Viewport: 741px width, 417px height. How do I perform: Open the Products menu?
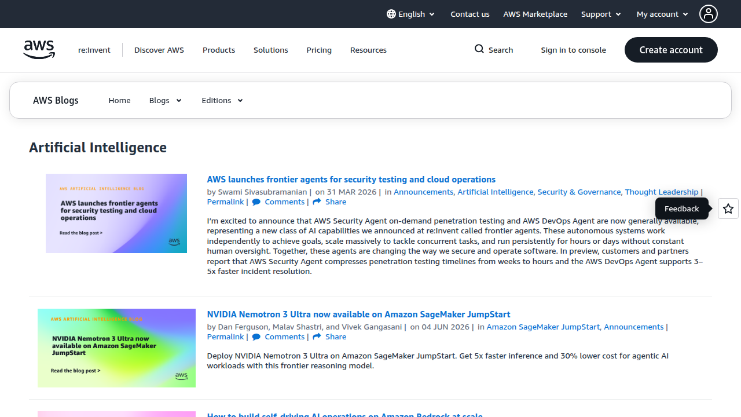tap(219, 50)
